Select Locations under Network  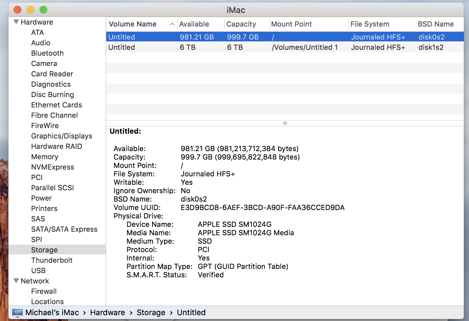click(47, 302)
